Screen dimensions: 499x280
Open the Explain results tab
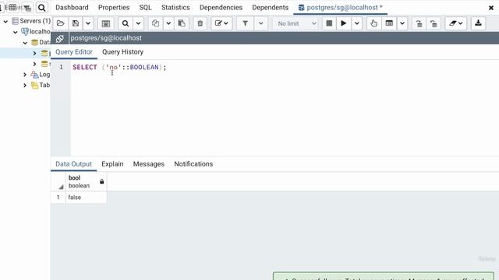[112, 164]
